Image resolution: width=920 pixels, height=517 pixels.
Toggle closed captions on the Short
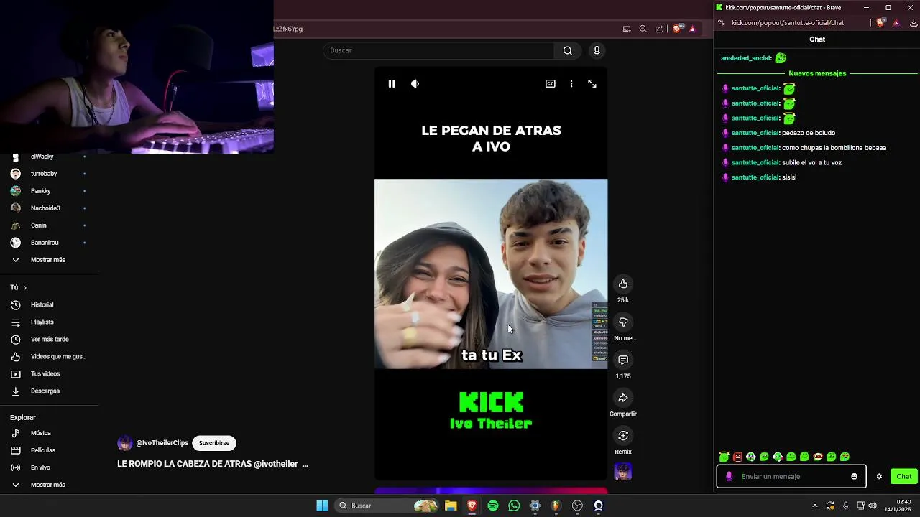(551, 84)
